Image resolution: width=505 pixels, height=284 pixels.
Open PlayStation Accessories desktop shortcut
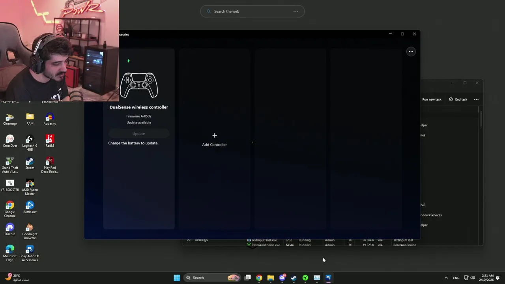click(x=30, y=254)
